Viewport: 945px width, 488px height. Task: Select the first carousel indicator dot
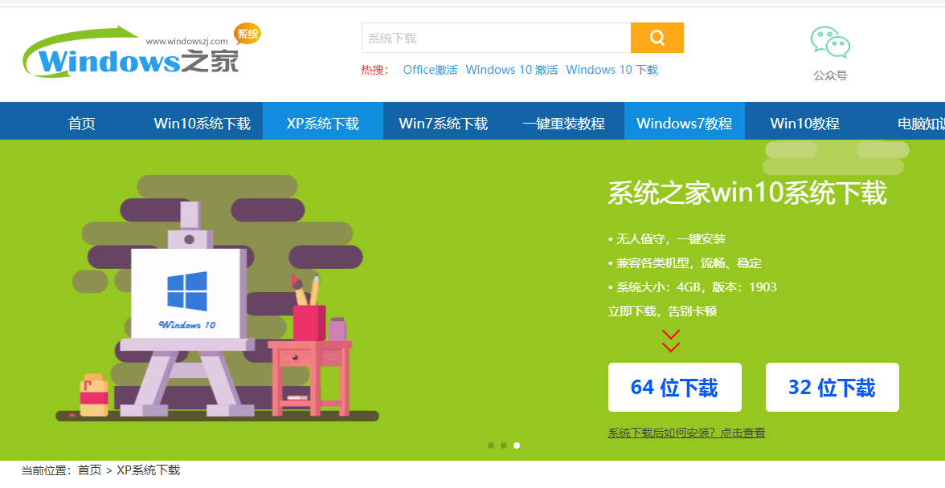click(x=491, y=445)
